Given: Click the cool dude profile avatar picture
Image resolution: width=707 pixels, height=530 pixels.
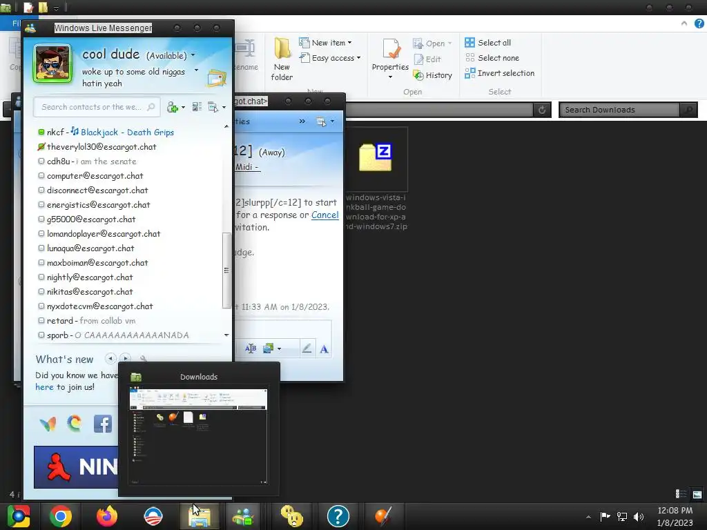Looking at the screenshot, I should coord(52,63).
